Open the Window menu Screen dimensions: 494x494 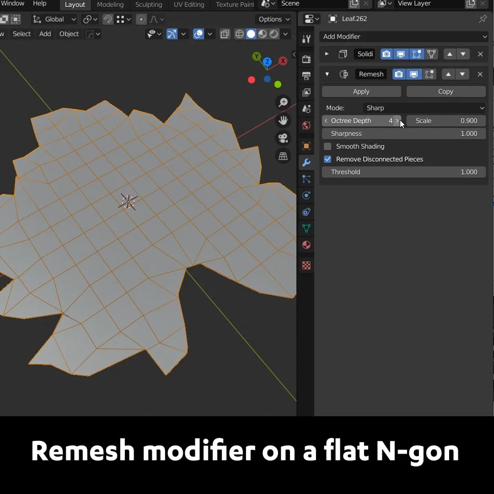click(12, 4)
